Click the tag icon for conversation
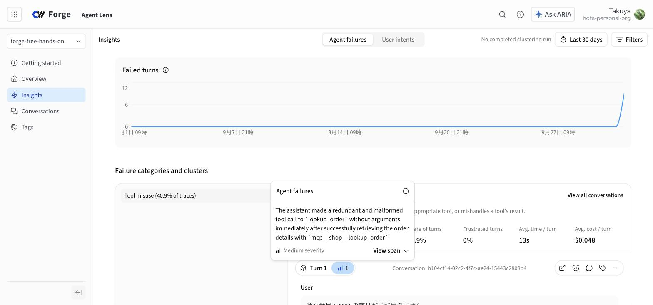653x305 pixels. pyautogui.click(x=602, y=268)
